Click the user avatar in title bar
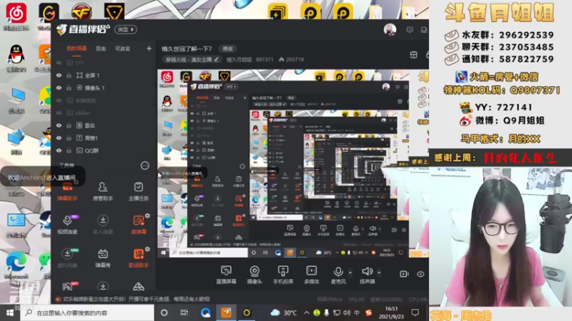Viewport: 572px width, 321px height. point(390,29)
